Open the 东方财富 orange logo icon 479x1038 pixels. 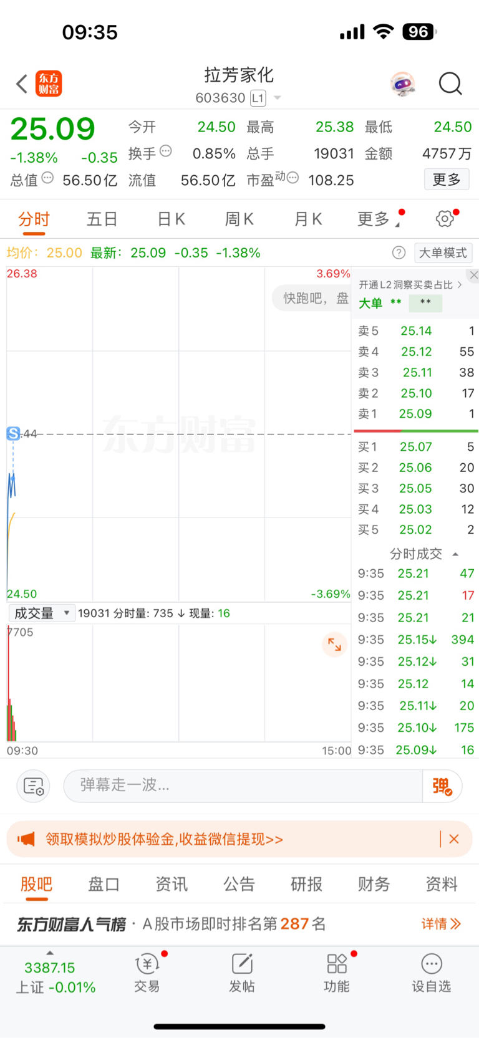pos(49,84)
